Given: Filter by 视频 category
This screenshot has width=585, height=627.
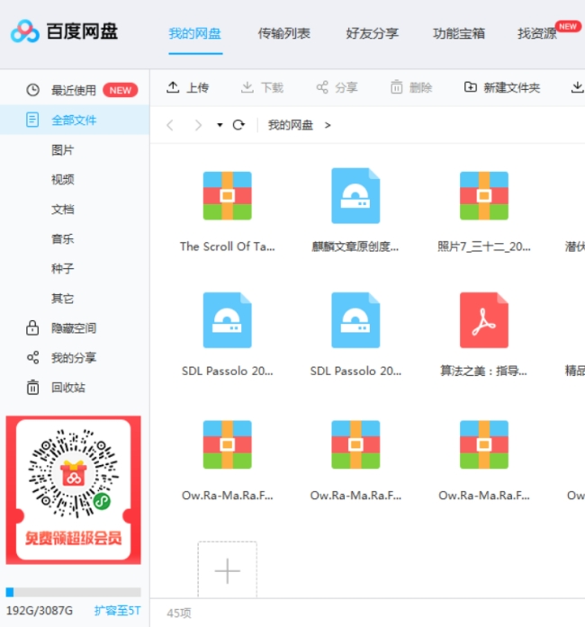Looking at the screenshot, I should 63,180.
